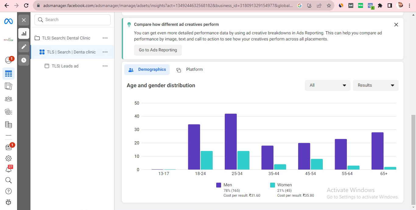Select the Demographics tab

147,70
